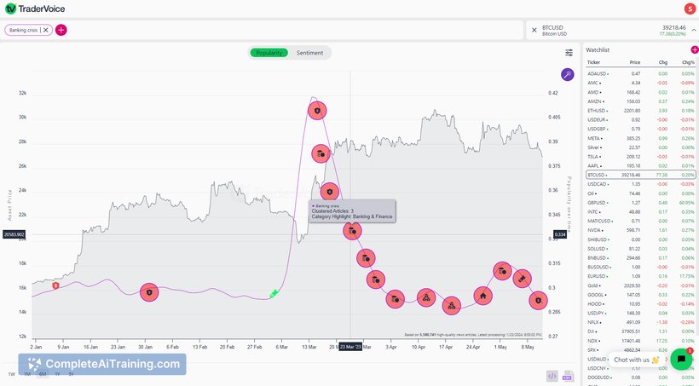Open META in the watchlist
Screen dimensions: 699x386
640,138
